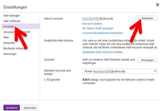Click the Zusätzliche Mail-Adresse label
The image size is (160, 111).
click(x=59, y=40)
